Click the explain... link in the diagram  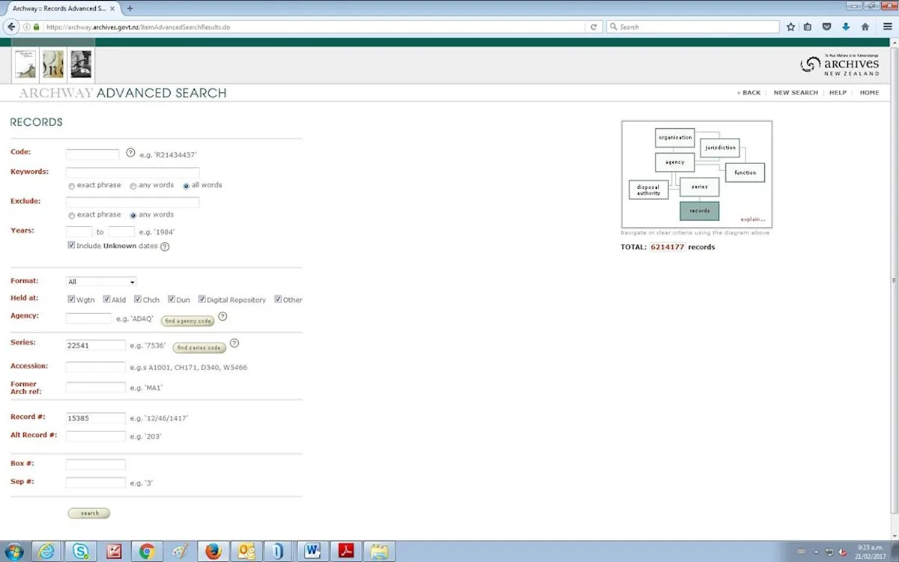pos(753,219)
